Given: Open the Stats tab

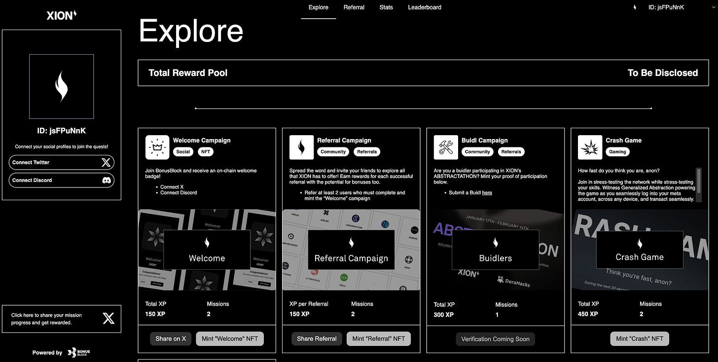Looking at the screenshot, I should [x=386, y=7].
